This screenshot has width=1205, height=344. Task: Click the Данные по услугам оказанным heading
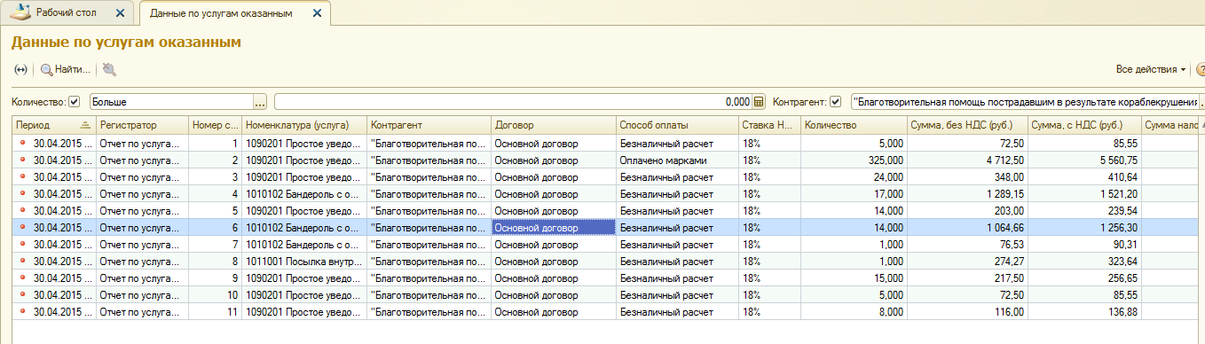[x=126, y=42]
